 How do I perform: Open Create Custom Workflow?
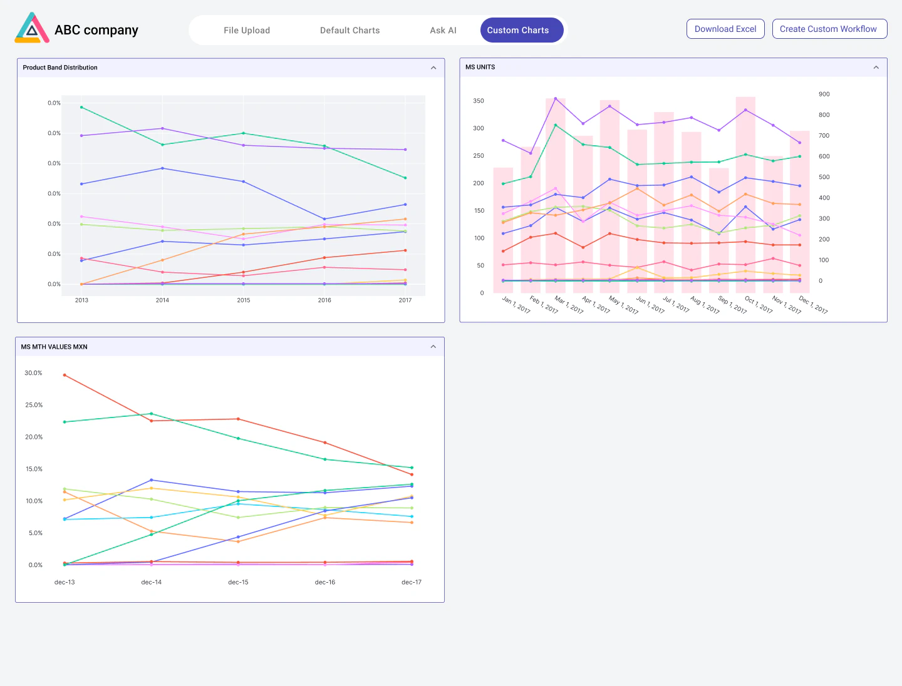[x=829, y=28]
